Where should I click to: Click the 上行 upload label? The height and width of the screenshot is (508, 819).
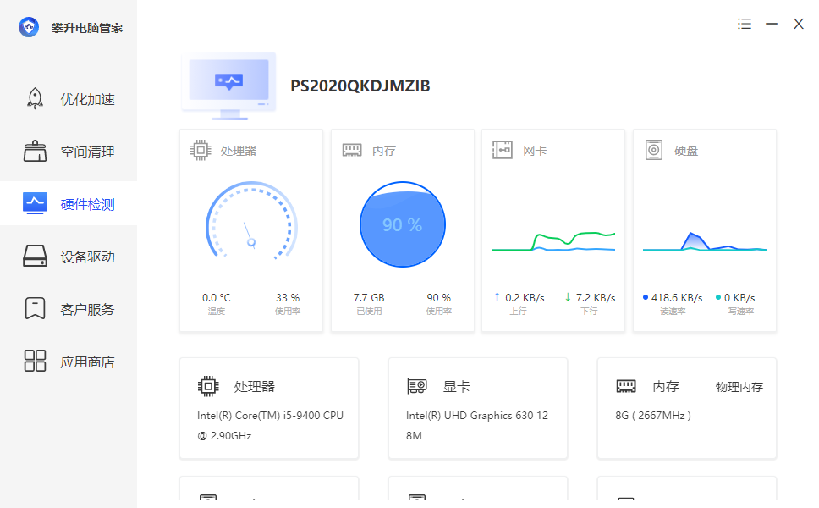pyautogui.click(x=518, y=312)
